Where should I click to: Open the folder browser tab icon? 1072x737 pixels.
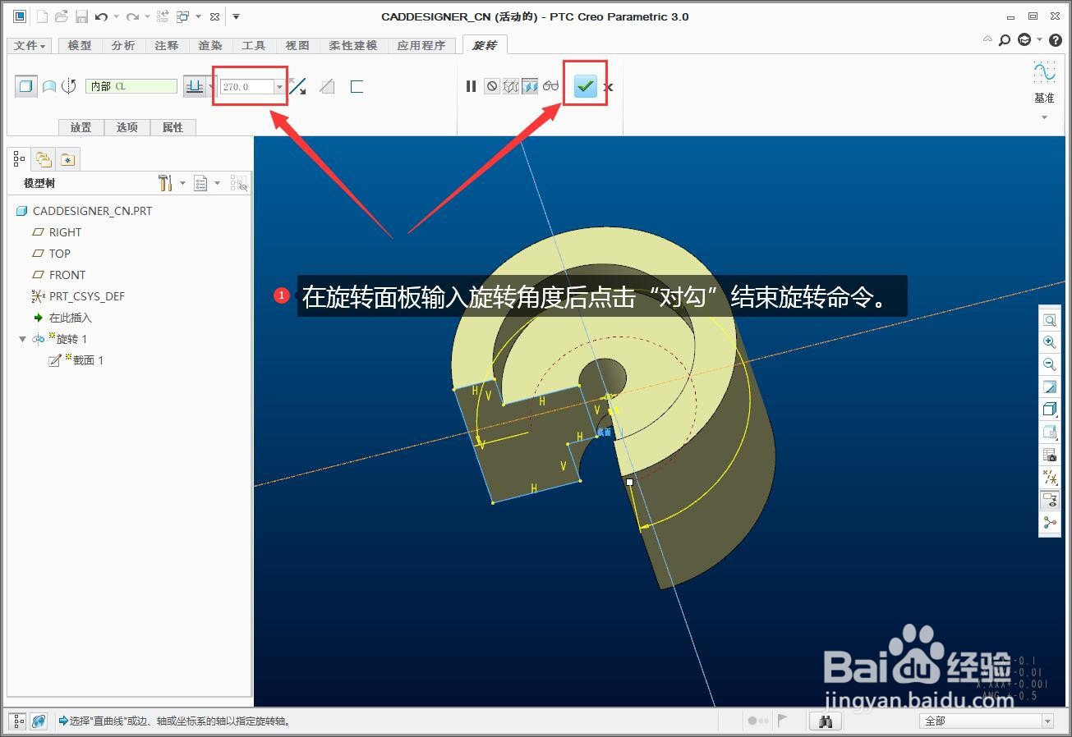coord(44,159)
